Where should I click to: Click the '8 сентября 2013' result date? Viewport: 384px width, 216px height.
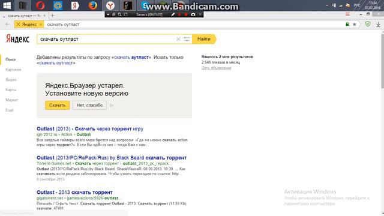click(x=50, y=179)
